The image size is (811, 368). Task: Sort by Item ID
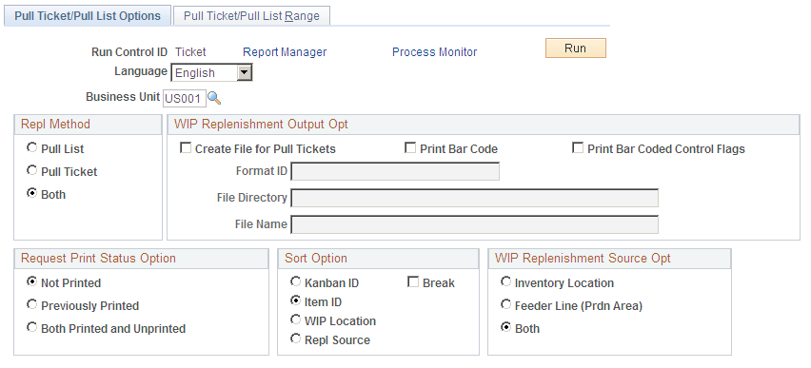[x=295, y=300]
